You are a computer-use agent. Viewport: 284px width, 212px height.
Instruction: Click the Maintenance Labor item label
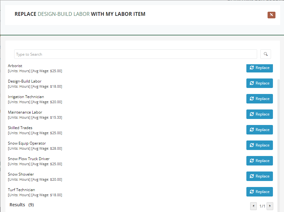click(x=25, y=112)
